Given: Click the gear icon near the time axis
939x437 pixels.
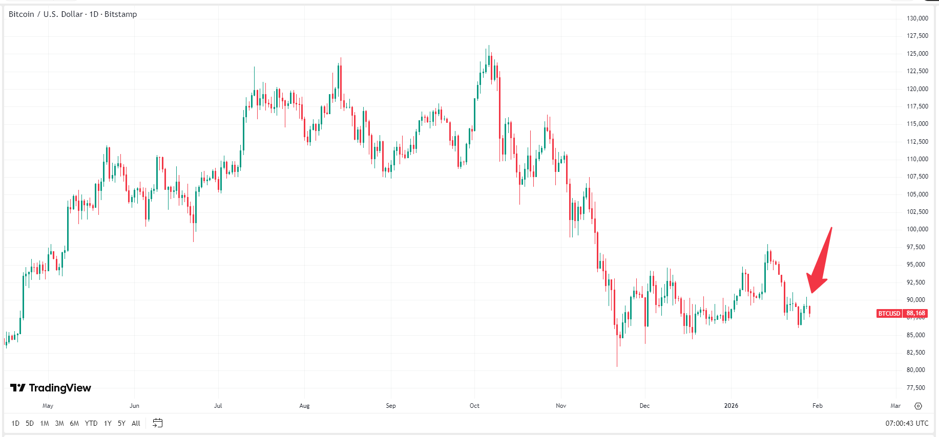Looking at the screenshot, I should 919,405.
